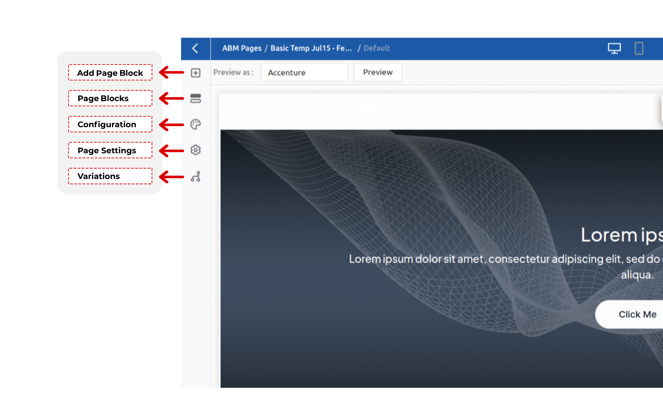Click the Default breadcrumb label
The width and height of the screenshot is (663, 419).
point(377,48)
